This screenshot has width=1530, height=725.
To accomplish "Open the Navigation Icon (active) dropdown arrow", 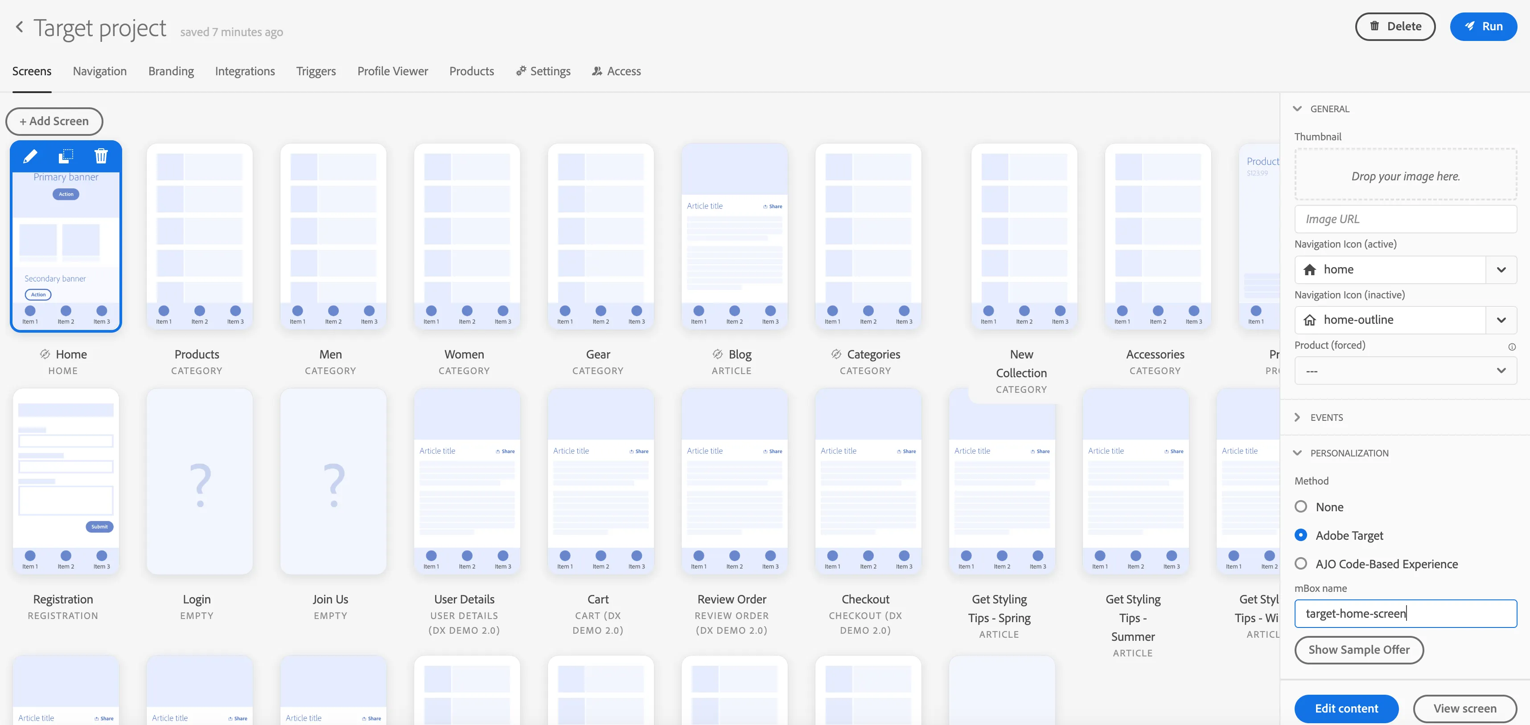I will click(x=1501, y=270).
